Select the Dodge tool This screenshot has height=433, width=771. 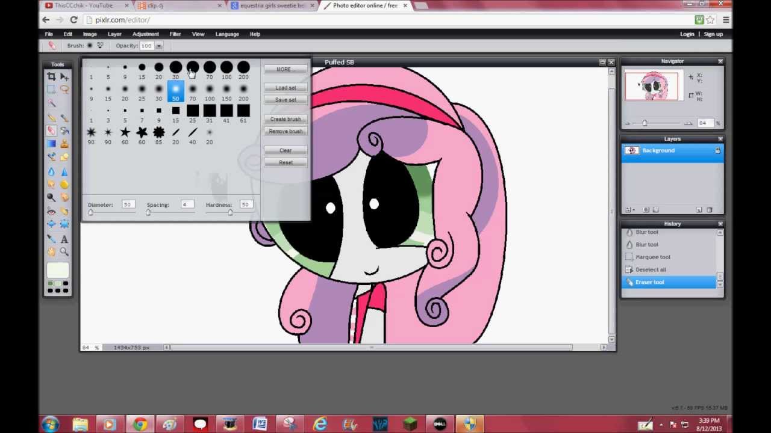[51, 197]
